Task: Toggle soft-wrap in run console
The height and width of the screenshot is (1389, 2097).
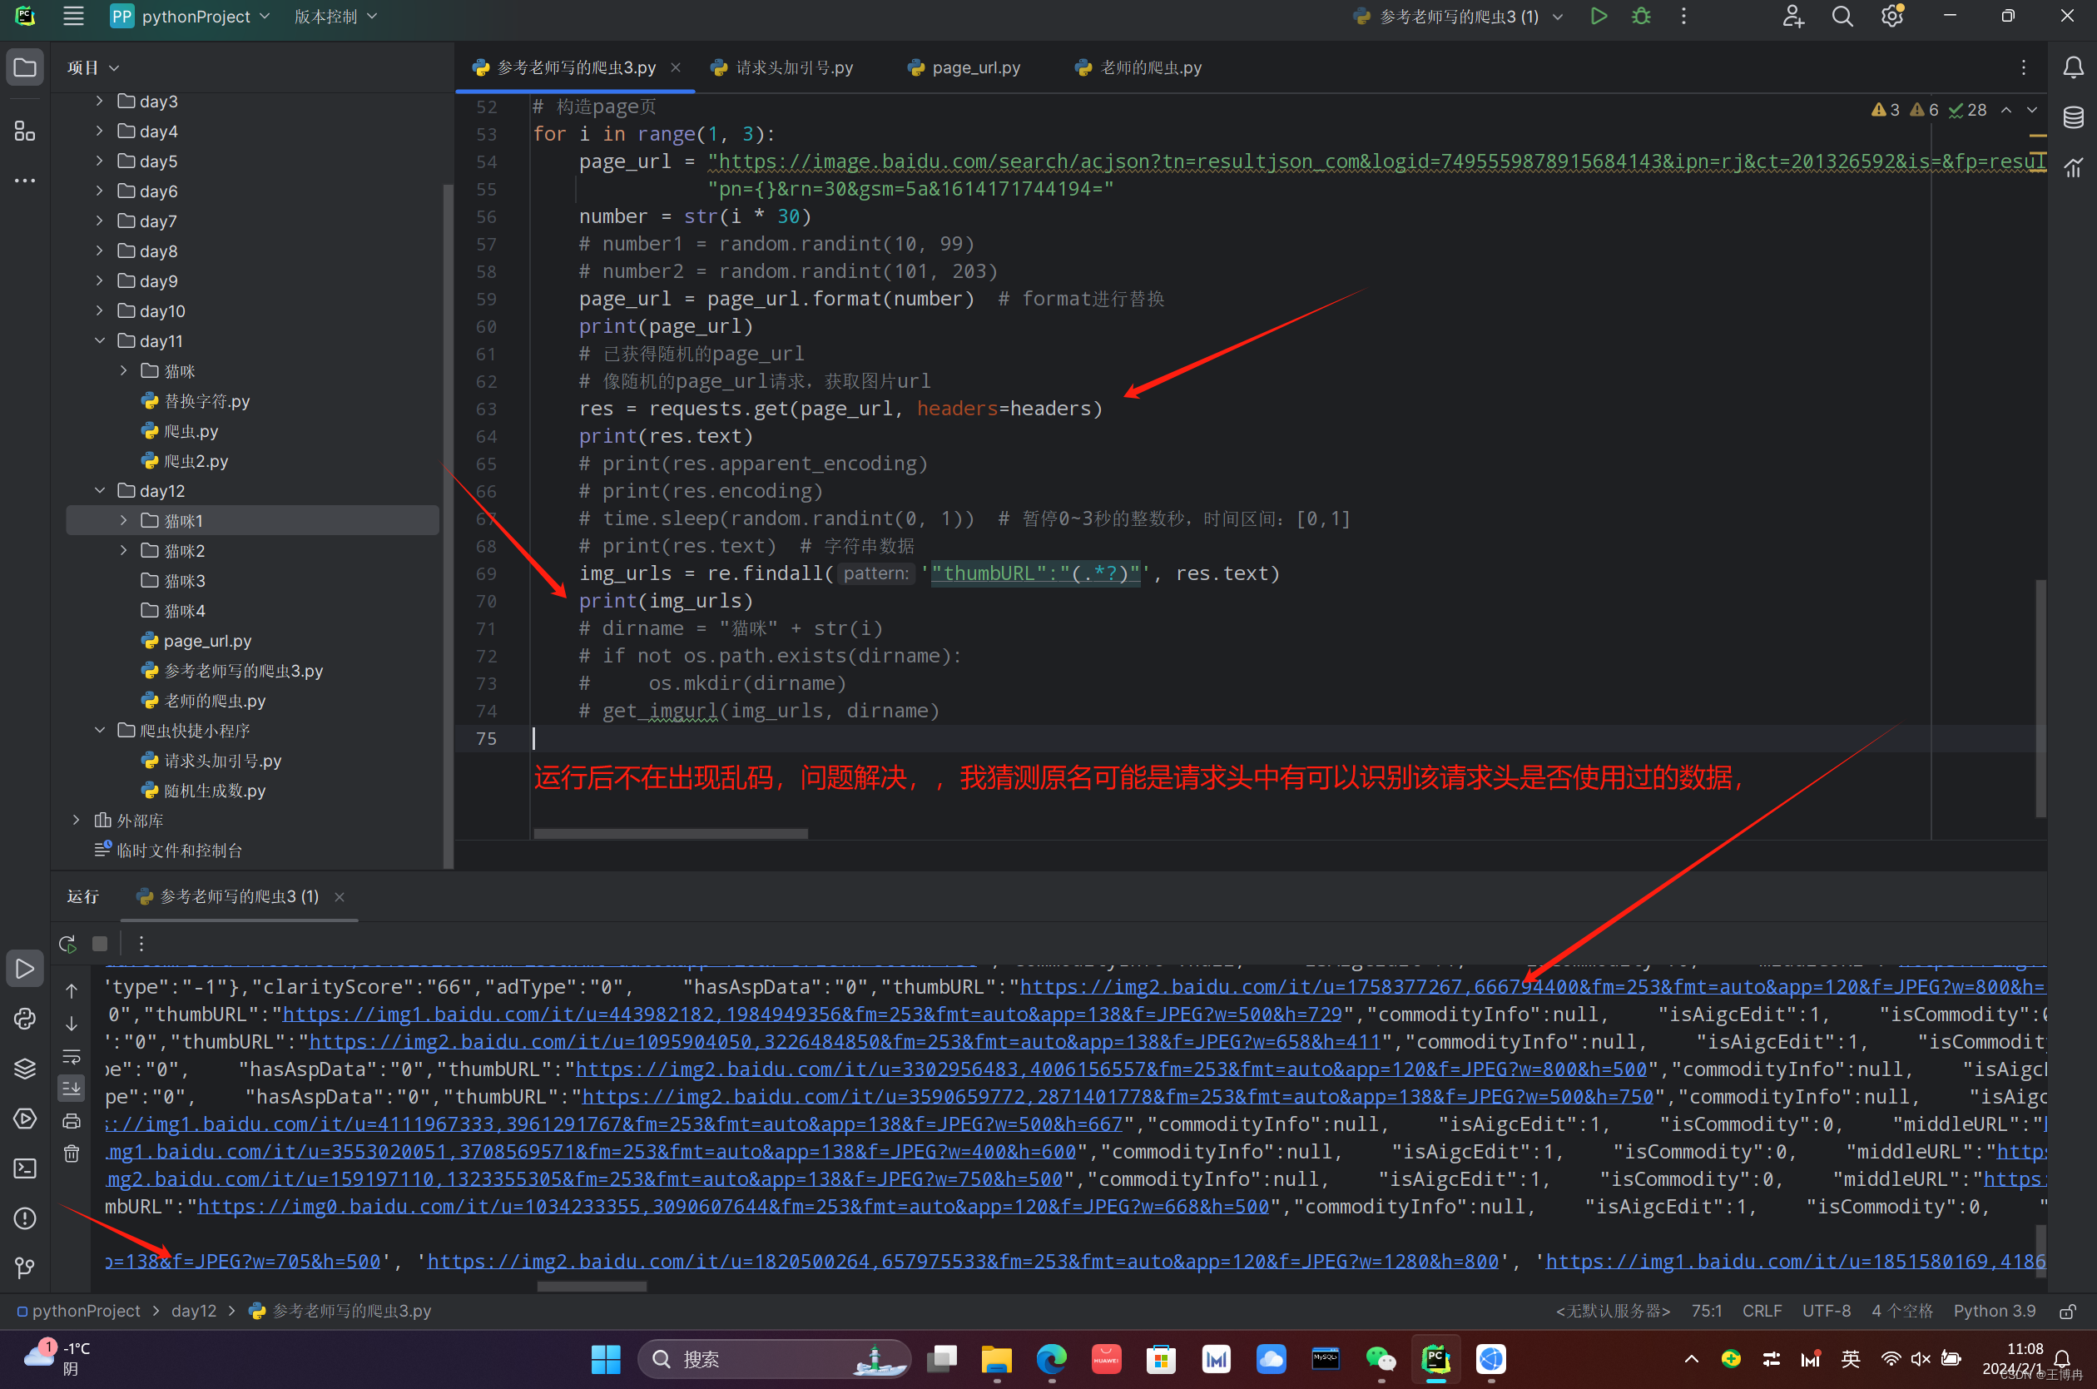Action: [72, 1056]
